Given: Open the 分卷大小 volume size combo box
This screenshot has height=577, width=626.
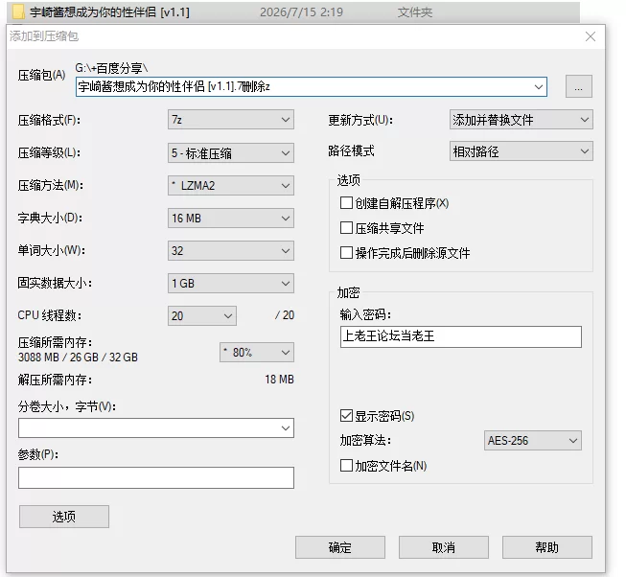Looking at the screenshot, I should (156, 427).
